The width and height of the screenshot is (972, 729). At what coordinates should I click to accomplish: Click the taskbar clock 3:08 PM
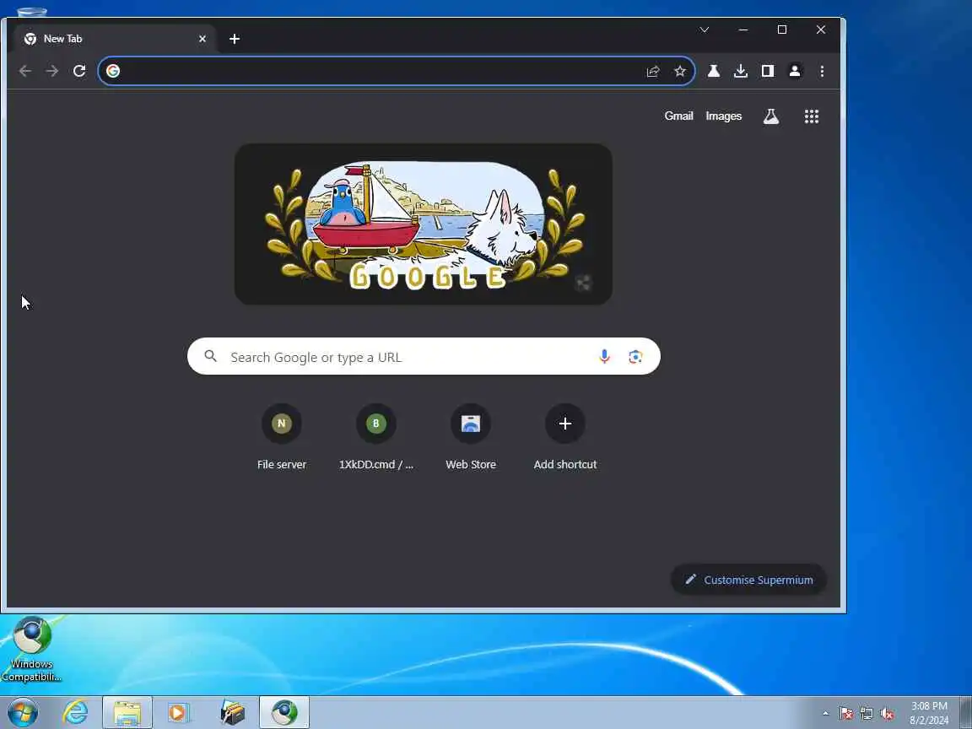click(x=929, y=713)
